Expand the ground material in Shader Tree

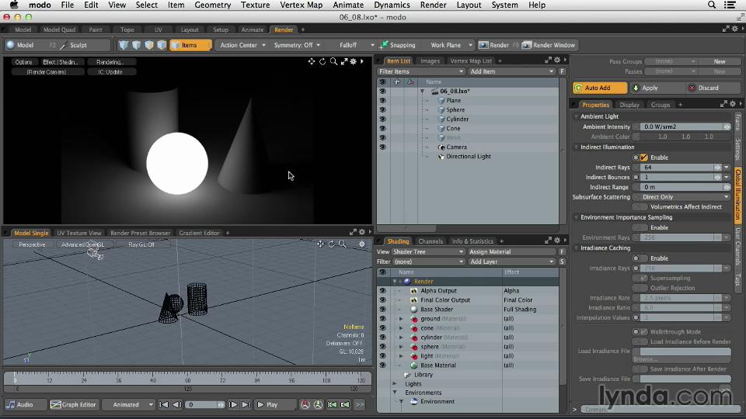(x=401, y=319)
